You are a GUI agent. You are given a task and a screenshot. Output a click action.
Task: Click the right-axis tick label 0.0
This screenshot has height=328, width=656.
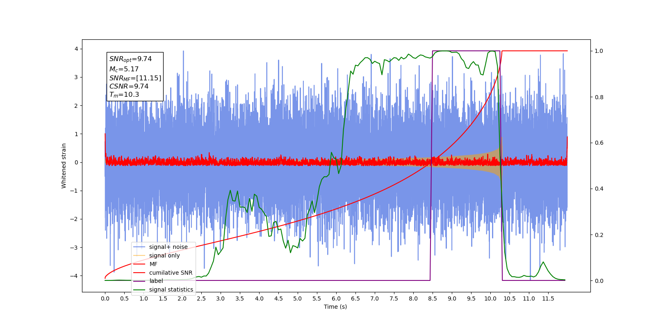(599, 281)
